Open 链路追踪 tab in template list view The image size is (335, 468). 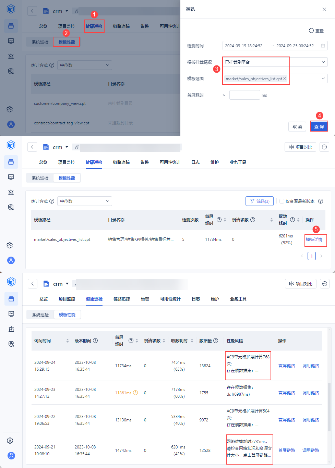tap(121, 162)
